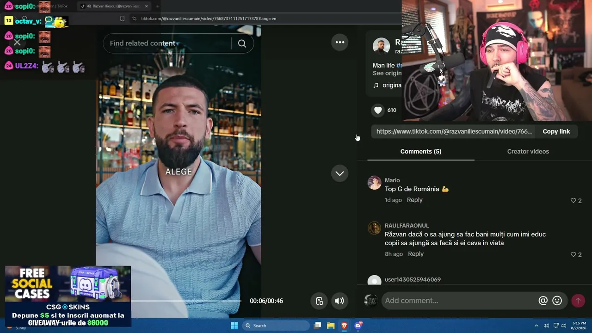Open a new browser tab
Screen dimensions: 592x333
point(158,6)
